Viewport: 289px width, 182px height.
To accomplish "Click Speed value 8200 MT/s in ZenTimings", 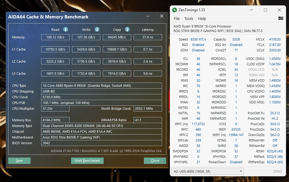I will (x=198, y=39).
